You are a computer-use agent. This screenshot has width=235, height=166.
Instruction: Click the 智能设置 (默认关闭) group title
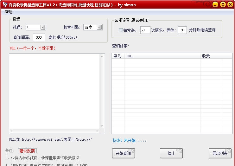coord(131,20)
